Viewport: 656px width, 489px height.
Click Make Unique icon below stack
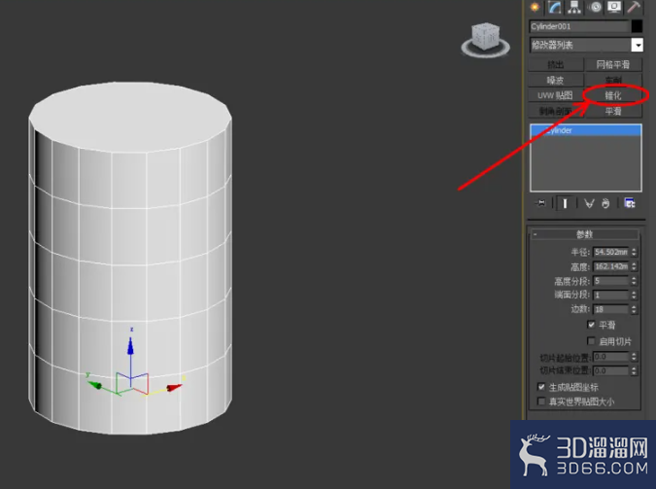click(x=589, y=203)
